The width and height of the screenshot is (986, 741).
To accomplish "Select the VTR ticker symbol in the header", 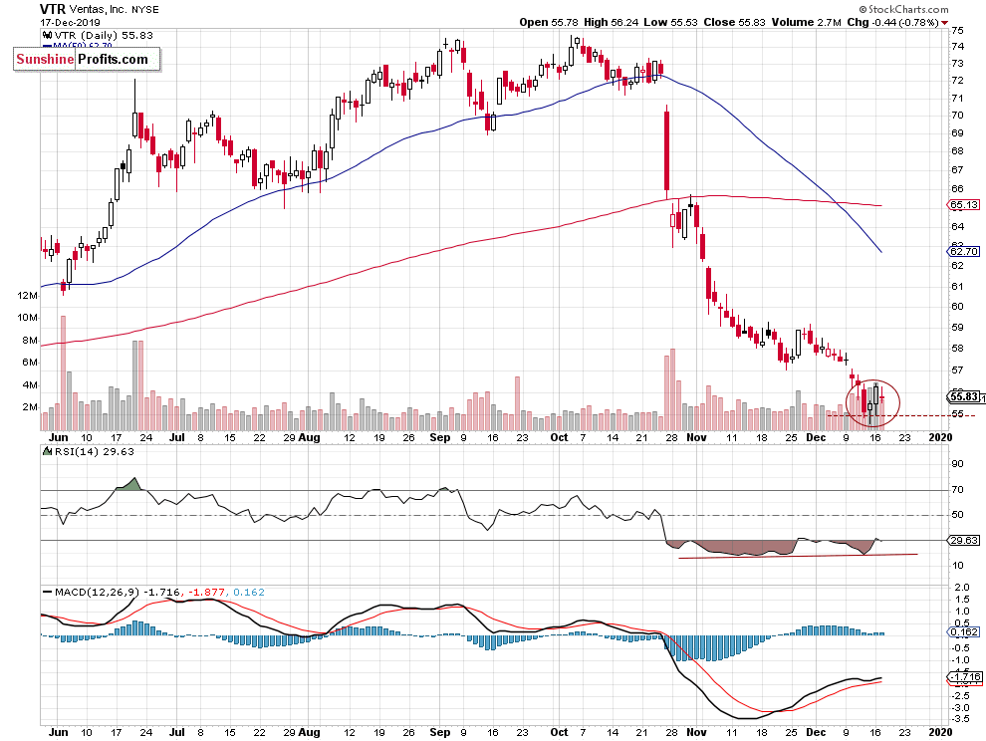I will click(51, 9).
